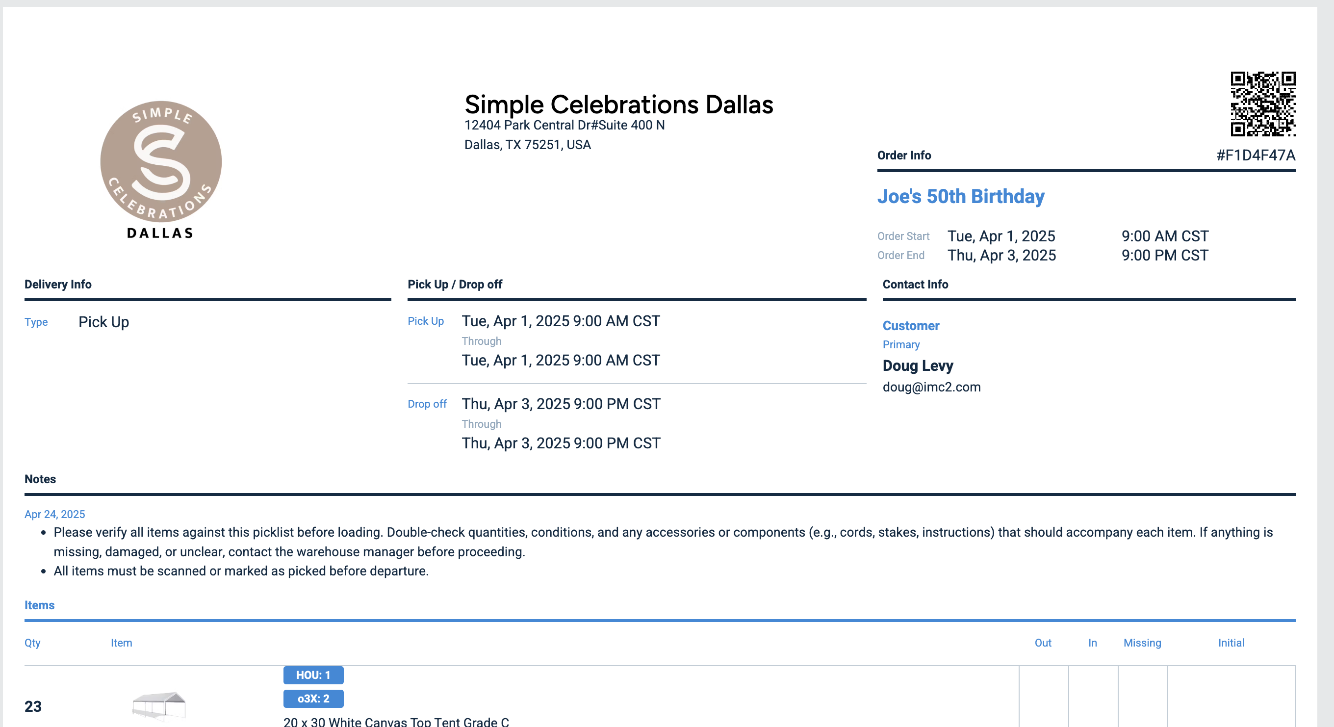The height and width of the screenshot is (727, 1334).
Task: Click the Order Start label
Action: (903, 236)
